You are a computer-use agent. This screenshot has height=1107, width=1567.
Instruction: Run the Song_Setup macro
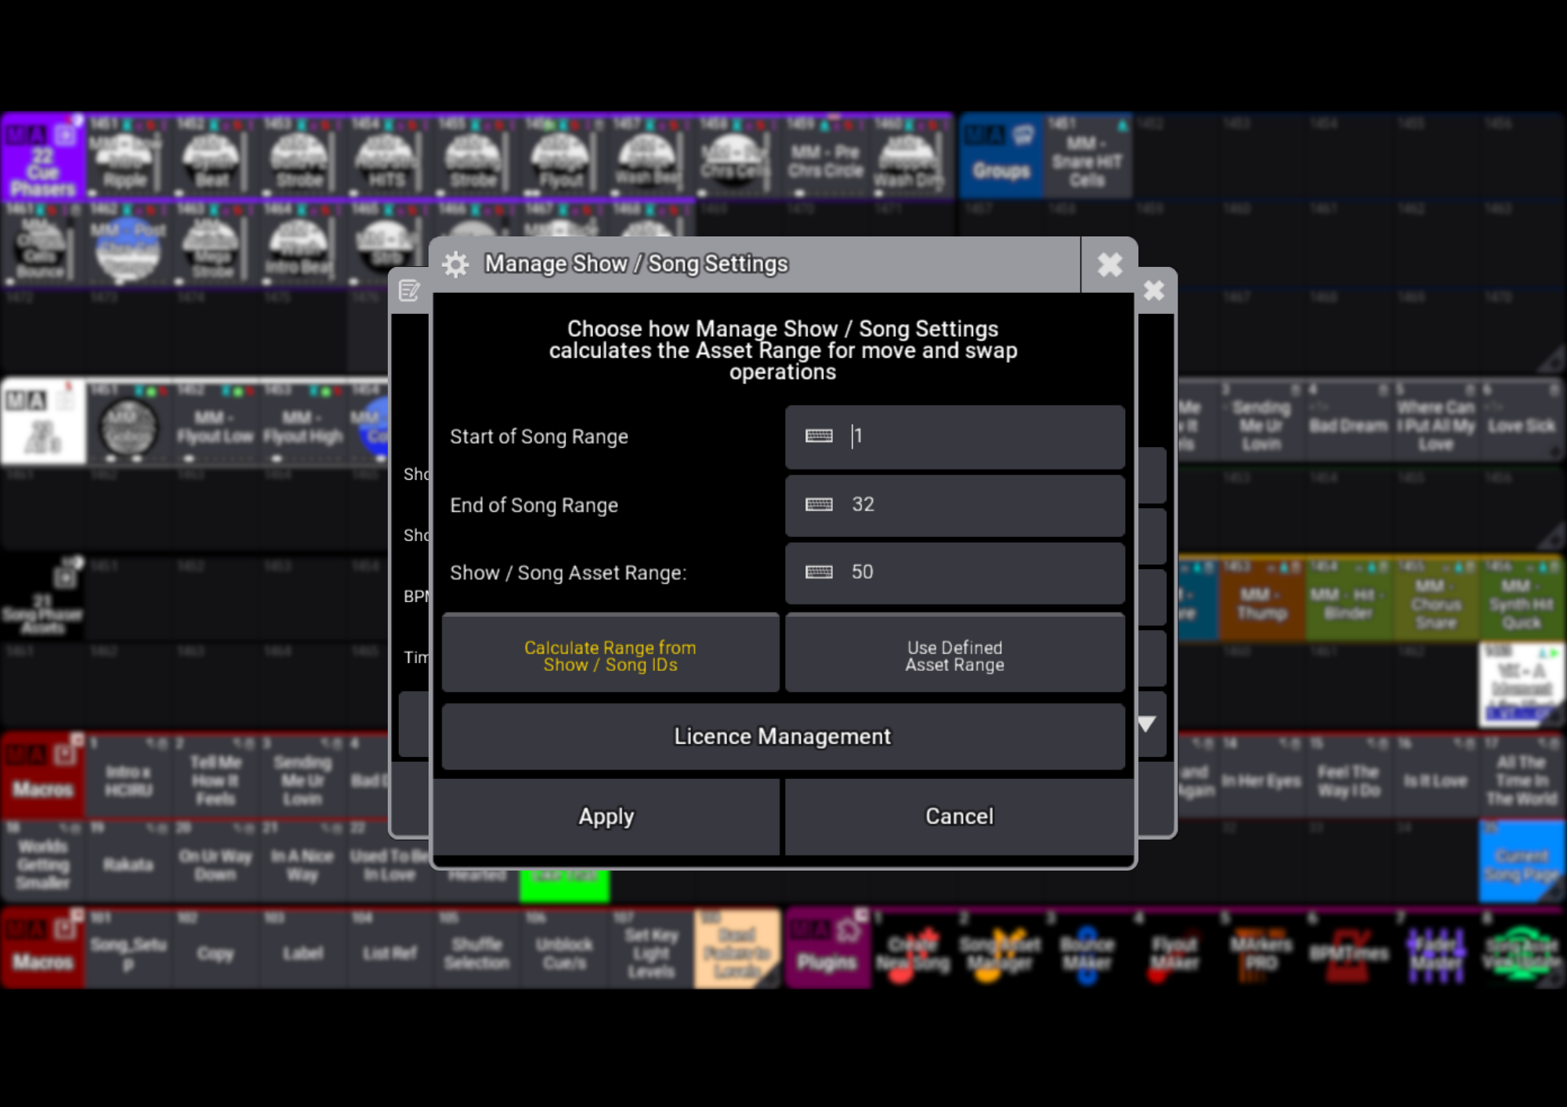(x=128, y=949)
